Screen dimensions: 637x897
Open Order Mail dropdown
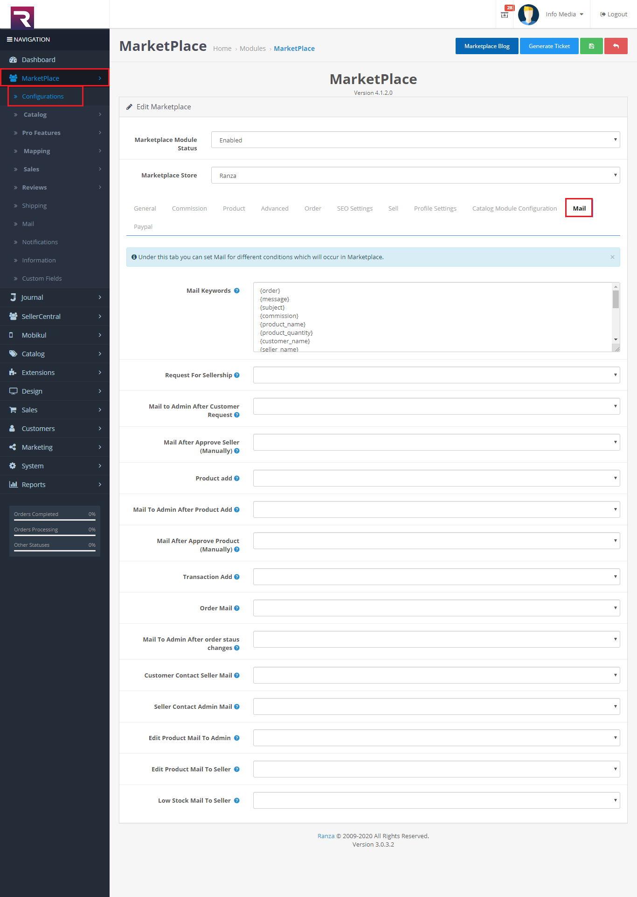point(436,608)
